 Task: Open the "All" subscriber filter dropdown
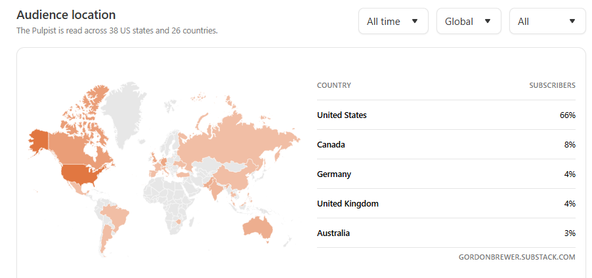[547, 22]
